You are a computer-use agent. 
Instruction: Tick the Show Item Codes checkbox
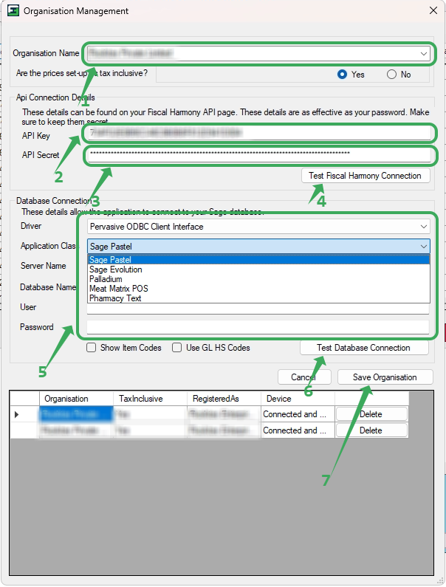[x=91, y=348]
